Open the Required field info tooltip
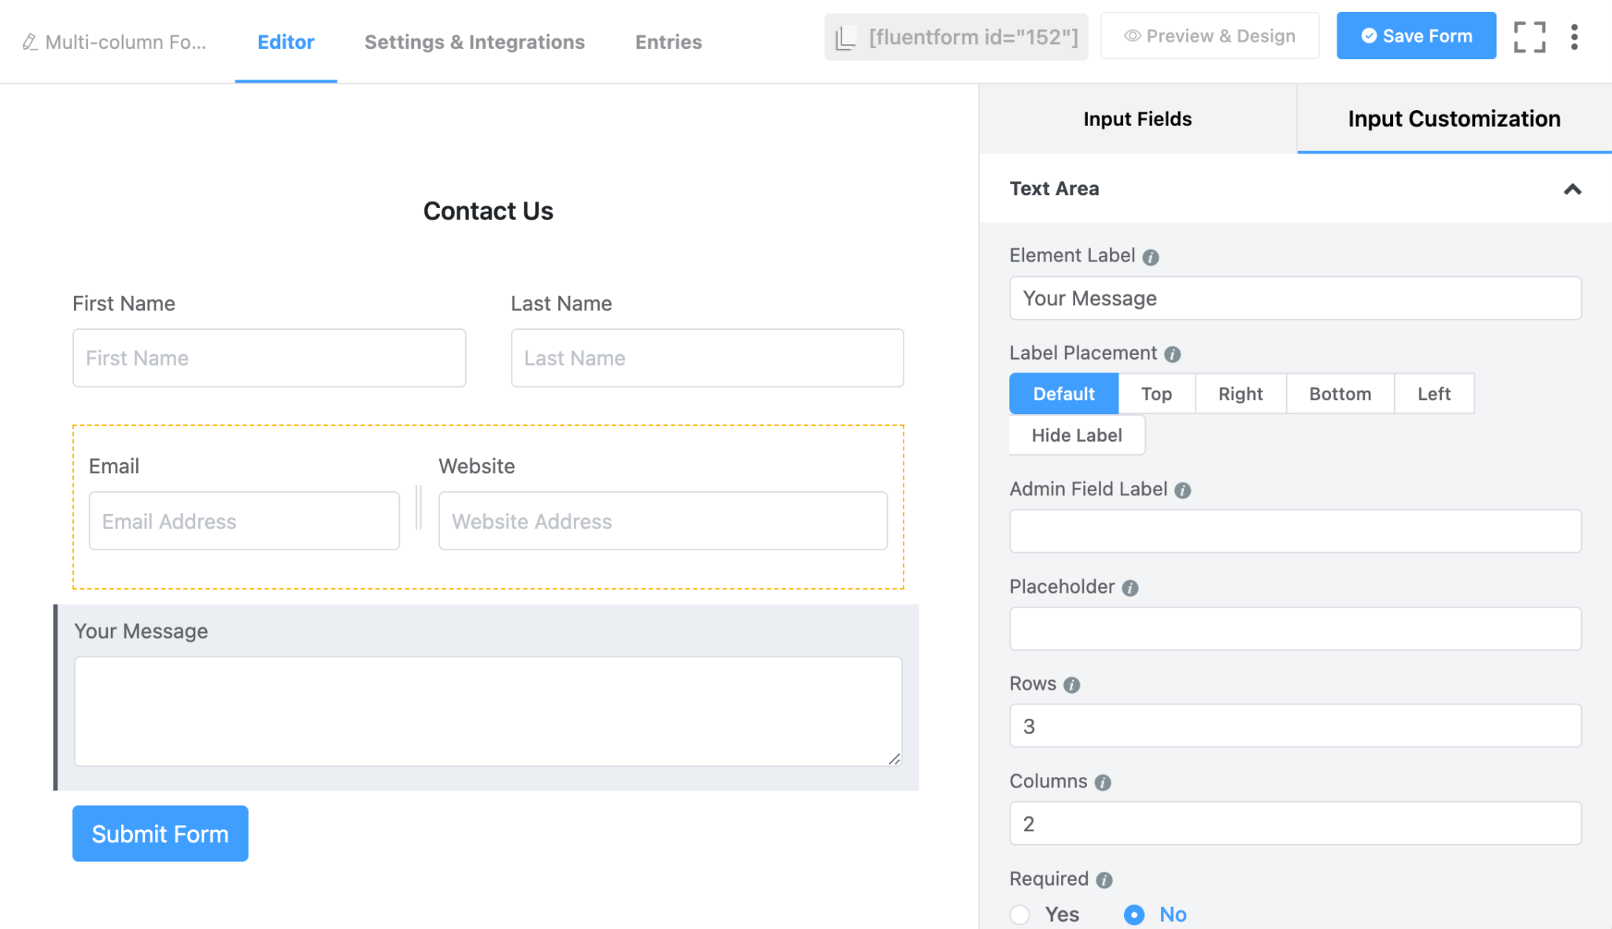Image resolution: width=1612 pixels, height=929 pixels. pos(1104,879)
